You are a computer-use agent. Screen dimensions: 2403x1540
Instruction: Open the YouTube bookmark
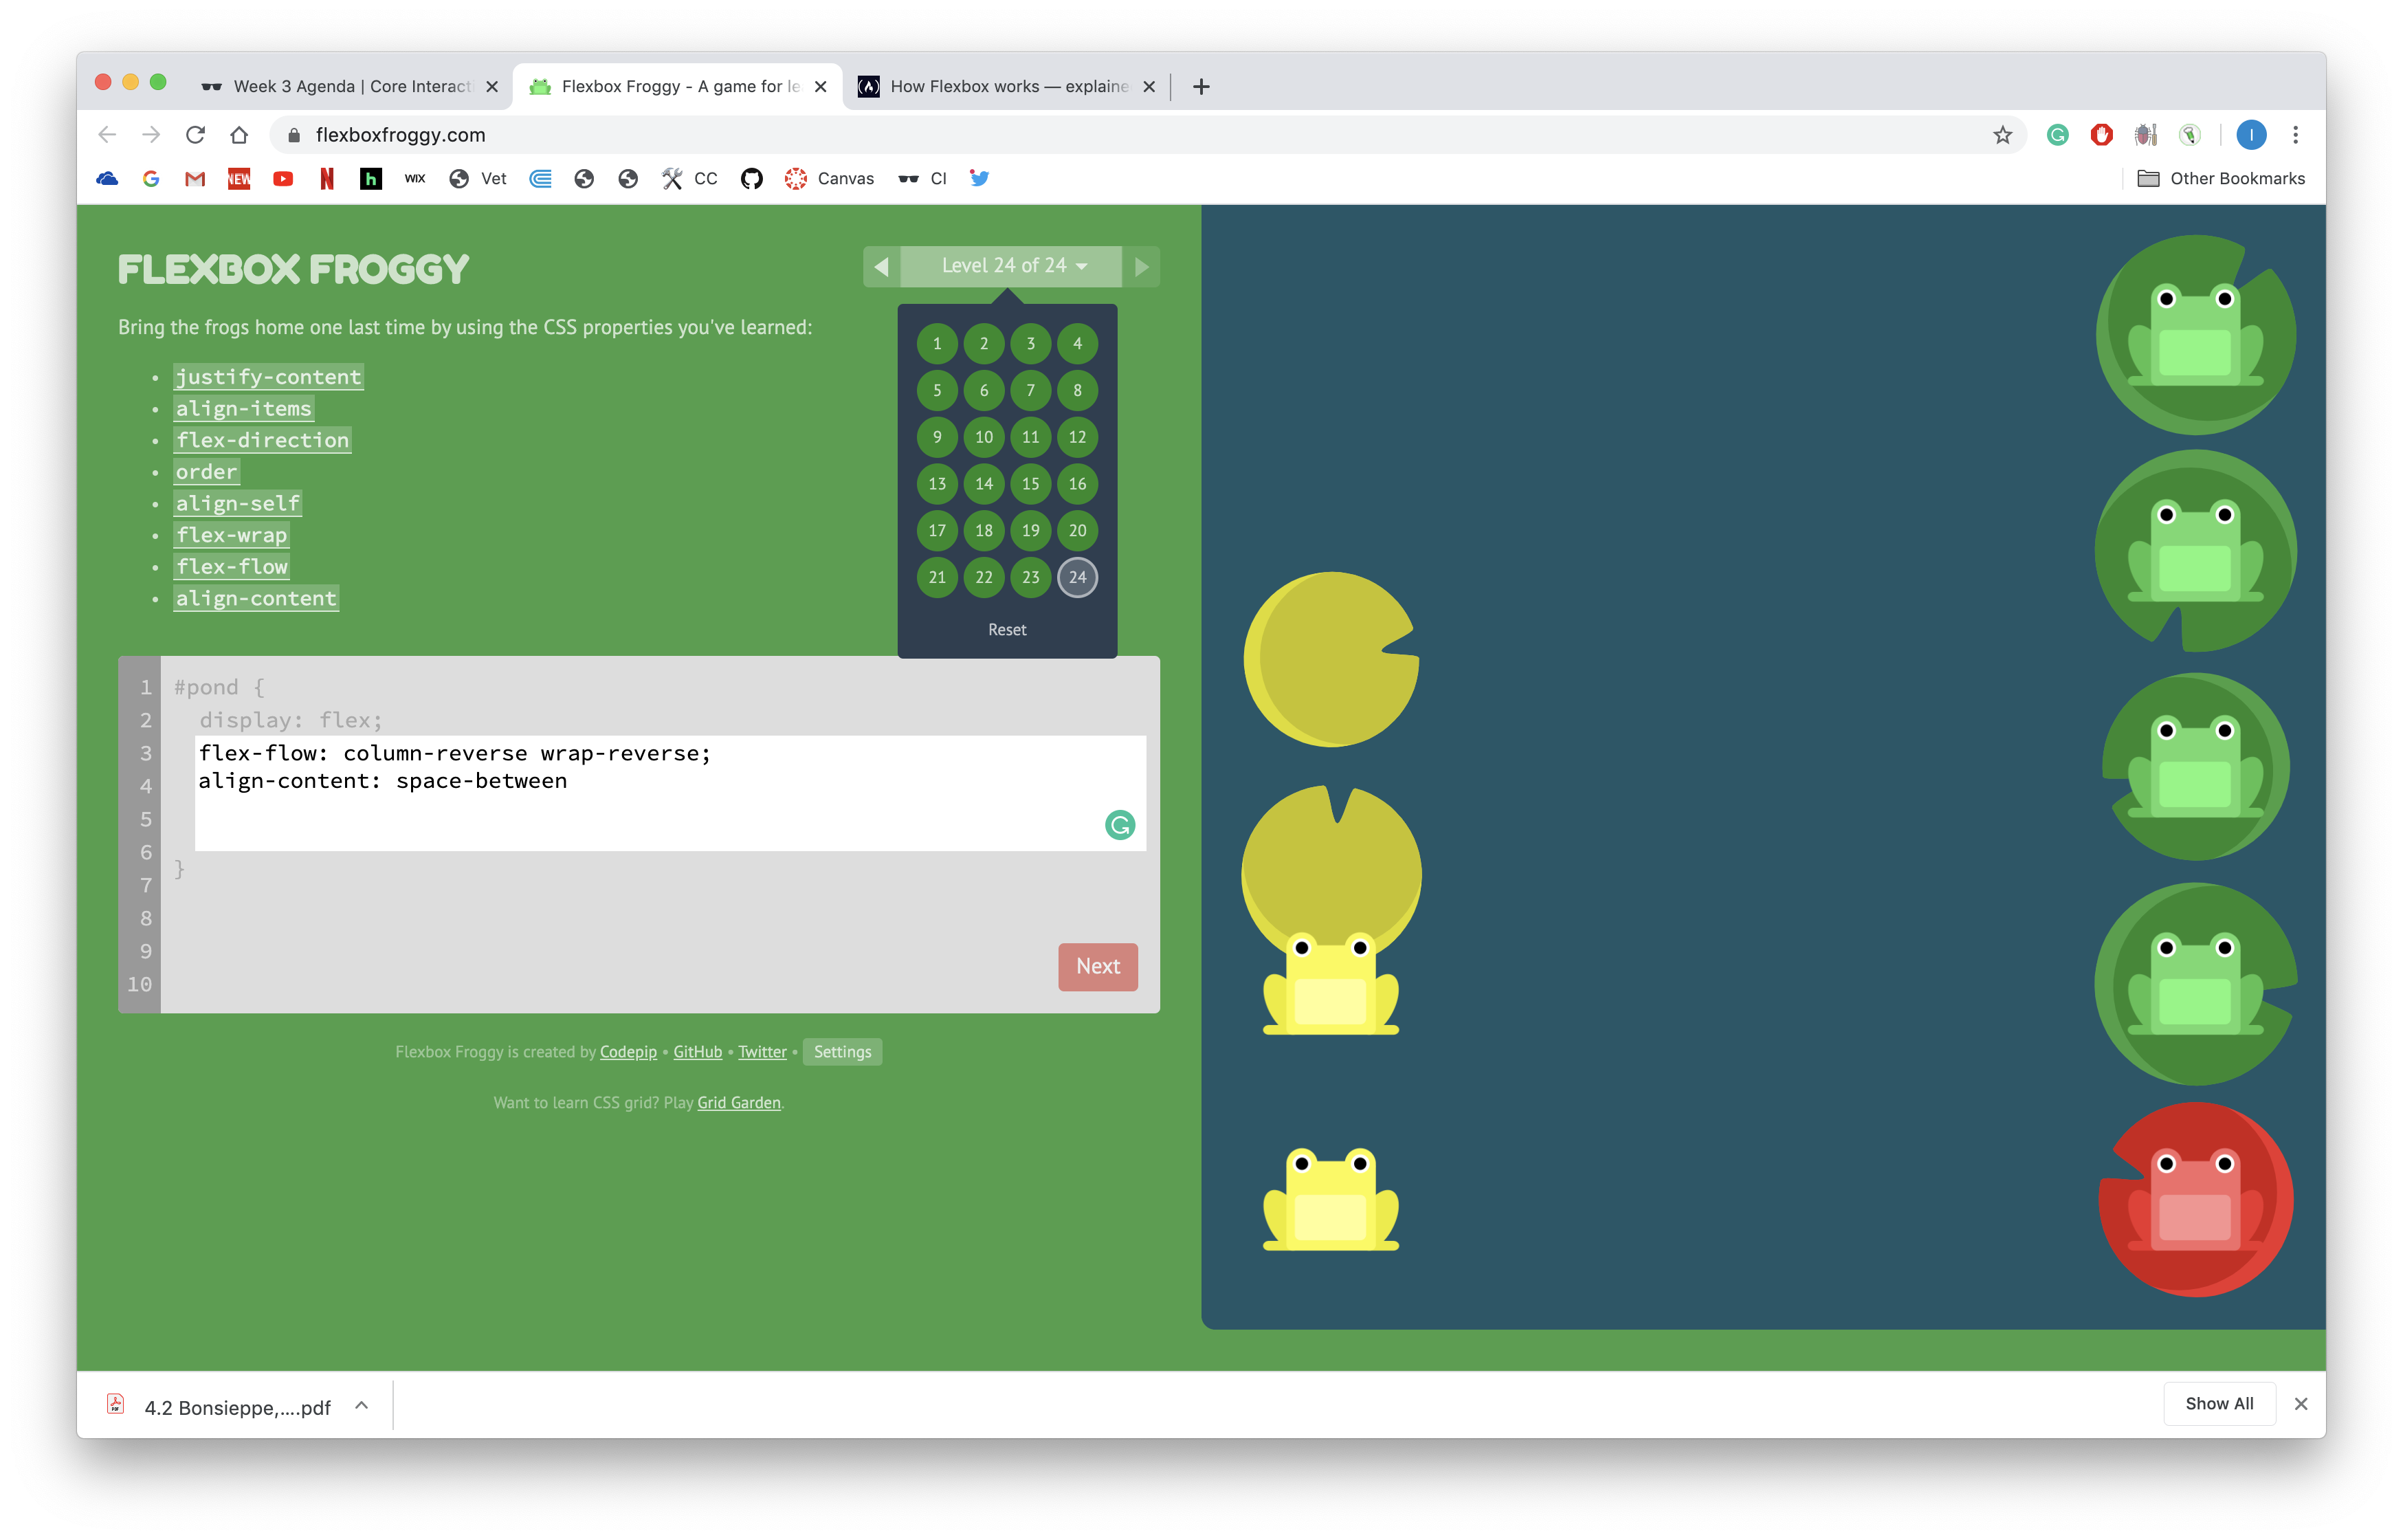point(283,179)
